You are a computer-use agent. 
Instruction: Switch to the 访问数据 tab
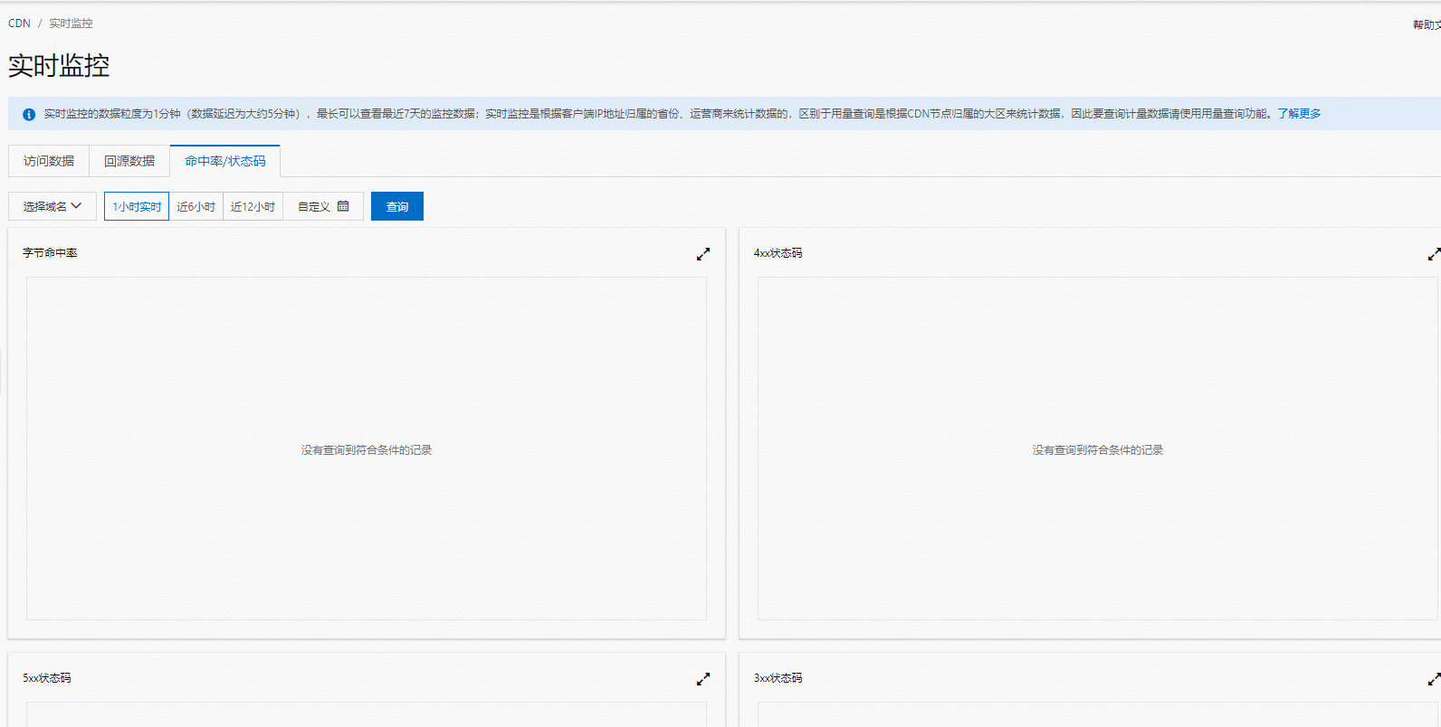pyautogui.click(x=49, y=161)
